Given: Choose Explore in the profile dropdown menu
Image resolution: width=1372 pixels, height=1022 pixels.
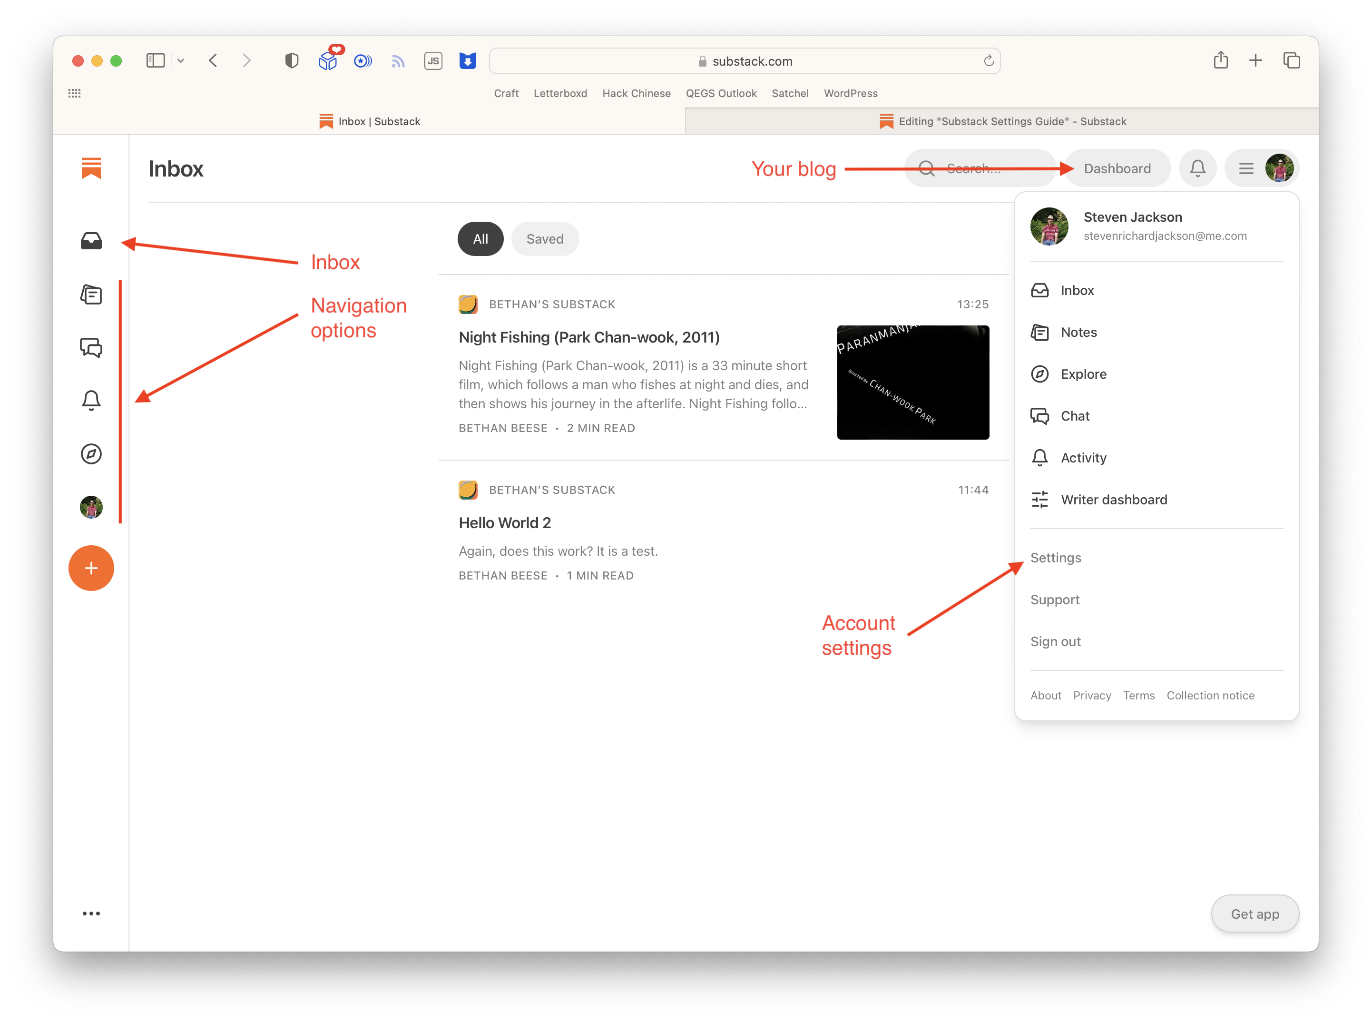Looking at the screenshot, I should [x=1157, y=374].
